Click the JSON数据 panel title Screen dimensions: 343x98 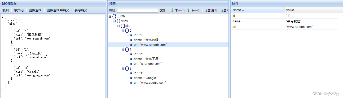point(9,3)
